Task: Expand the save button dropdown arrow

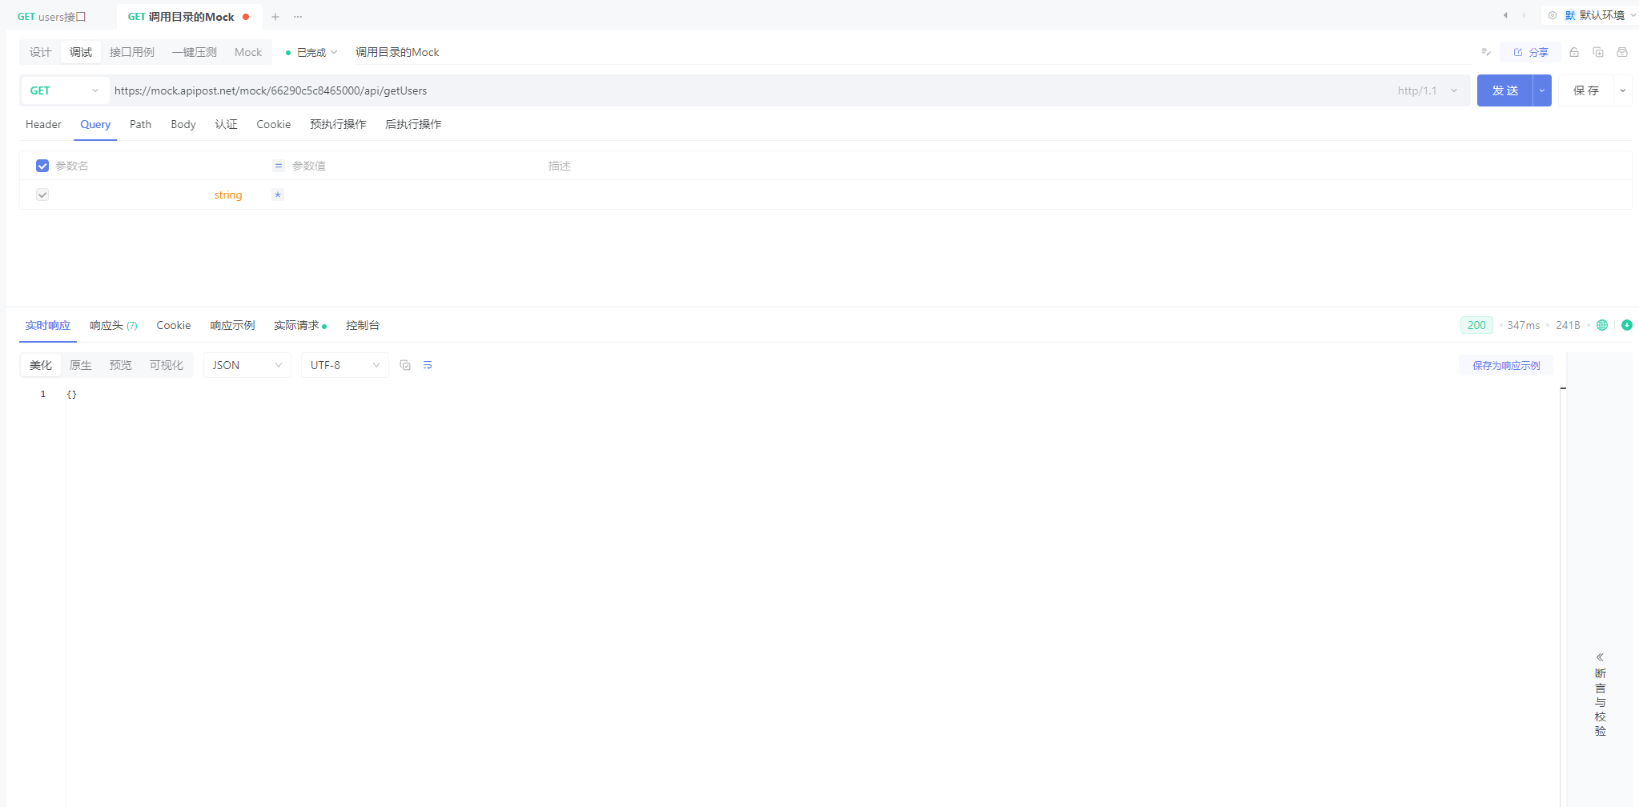Action: 1623,90
